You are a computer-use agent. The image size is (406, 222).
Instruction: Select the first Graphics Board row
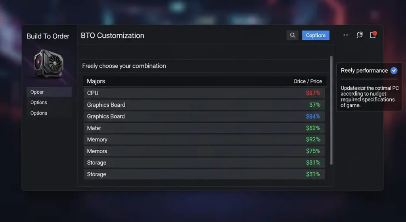(x=204, y=105)
